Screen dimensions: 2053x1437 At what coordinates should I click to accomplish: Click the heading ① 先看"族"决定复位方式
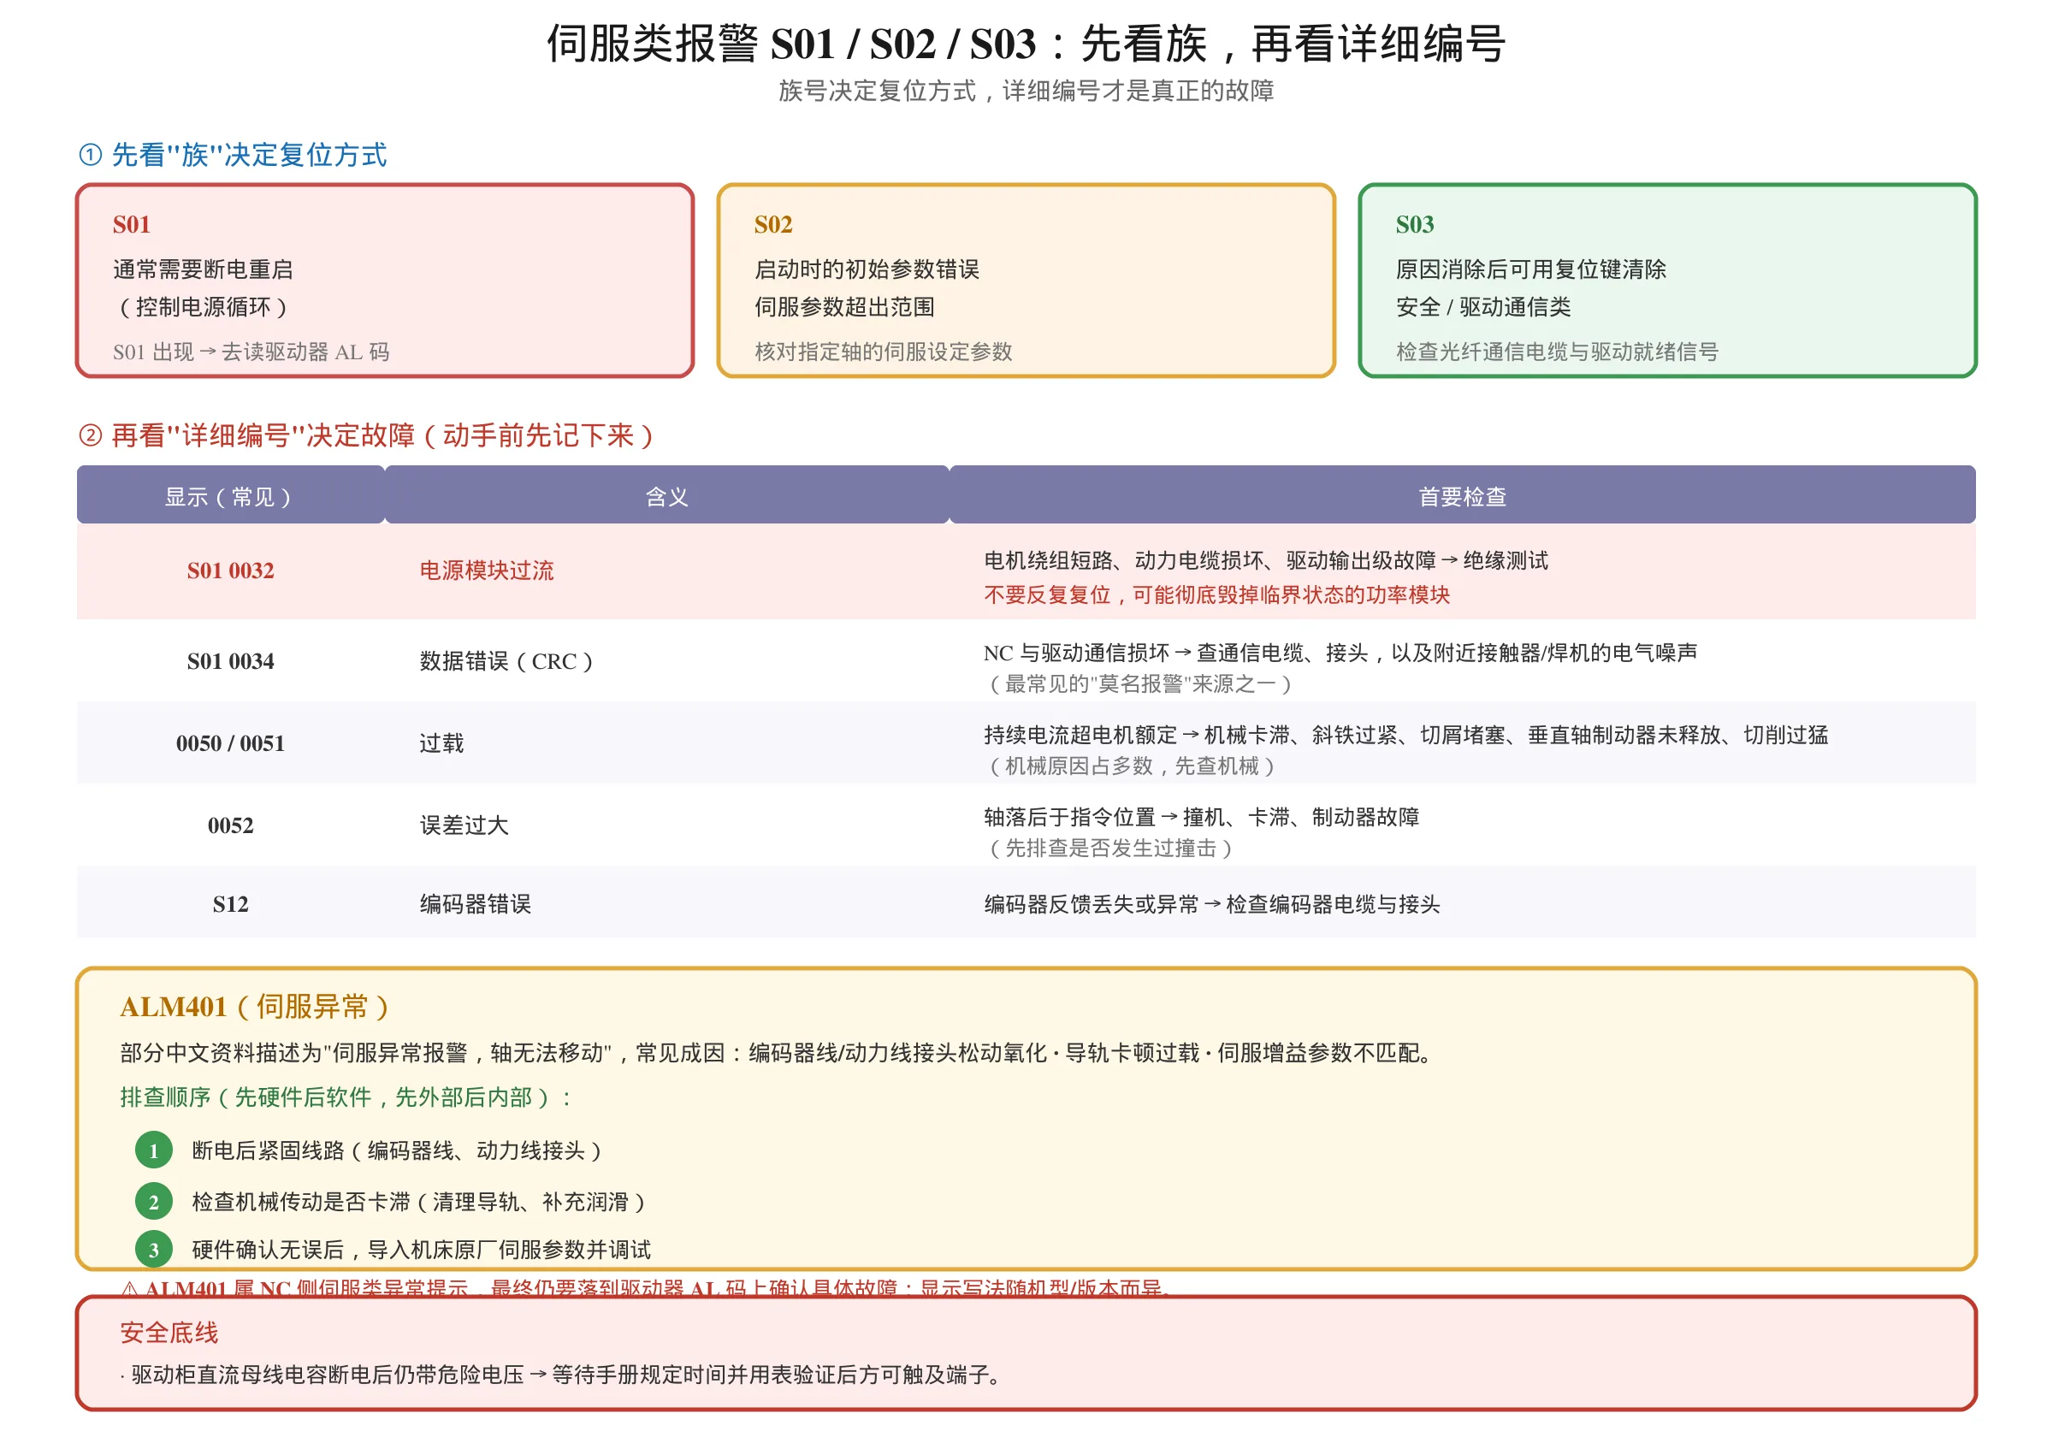coord(233,155)
